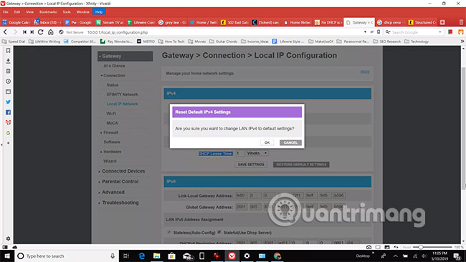Open the View menu

[29, 12]
